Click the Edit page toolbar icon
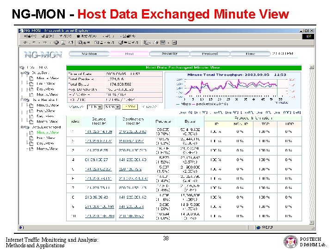333x250 pixels. 163,43
